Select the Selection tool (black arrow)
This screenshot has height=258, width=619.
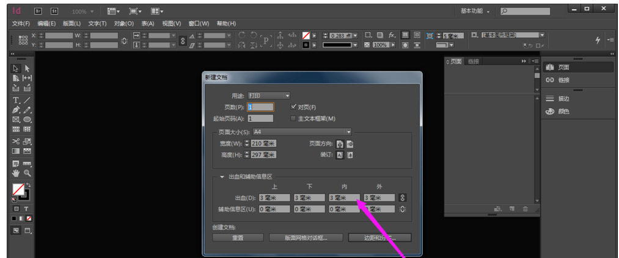(x=16, y=68)
